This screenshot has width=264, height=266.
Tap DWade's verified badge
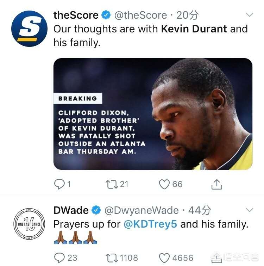coord(96,210)
